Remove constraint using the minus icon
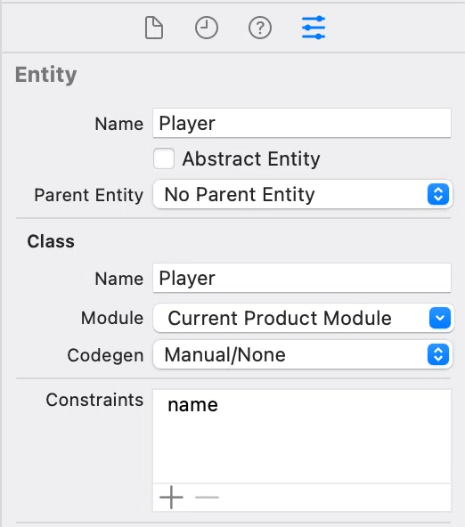The height and width of the screenshot is (527, 465). click(207, 497)
